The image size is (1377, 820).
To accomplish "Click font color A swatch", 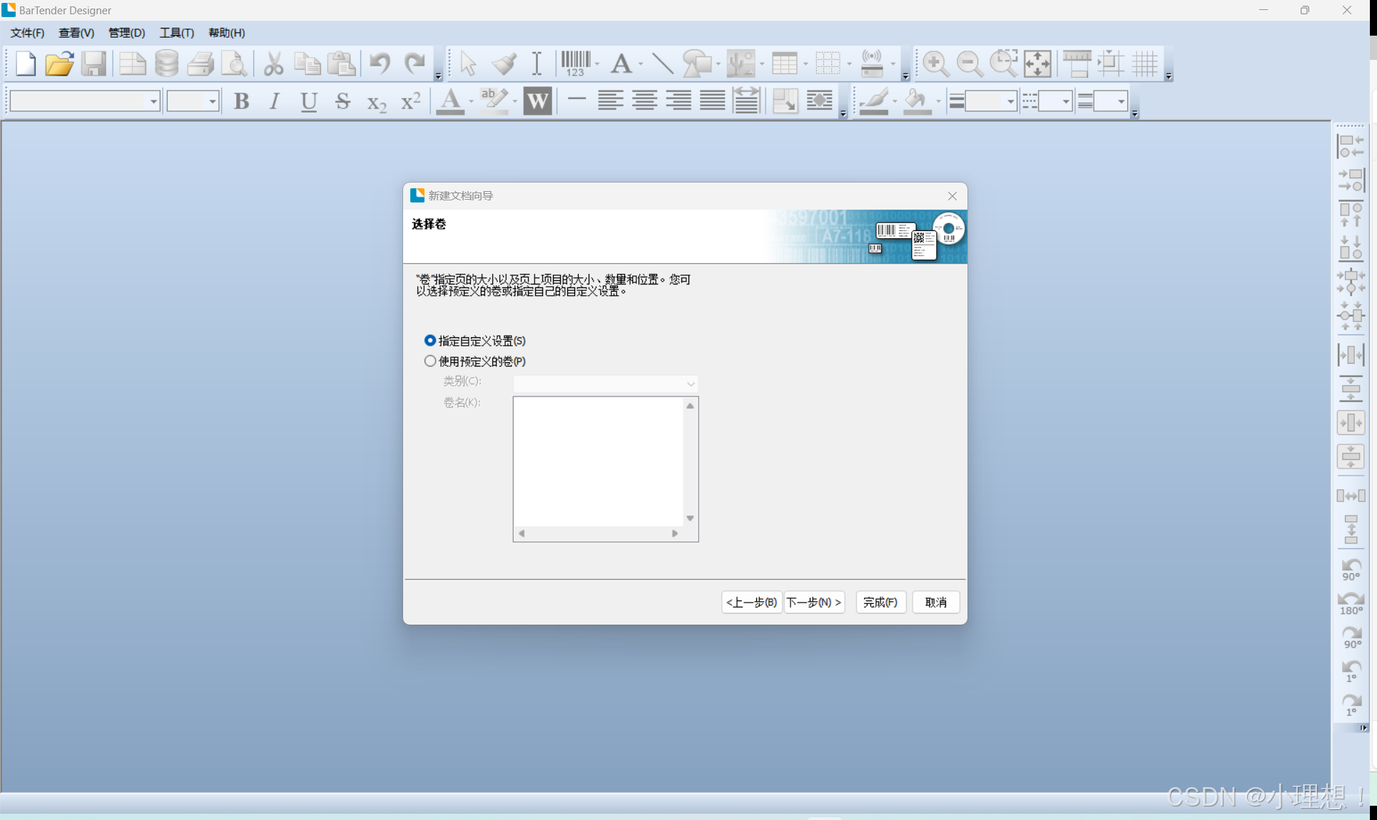I will 449,101.
